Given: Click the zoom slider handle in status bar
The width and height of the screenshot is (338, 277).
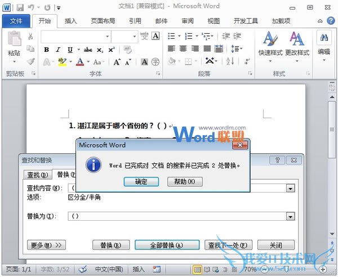Looking at the screenshot, I should [286, 269].
